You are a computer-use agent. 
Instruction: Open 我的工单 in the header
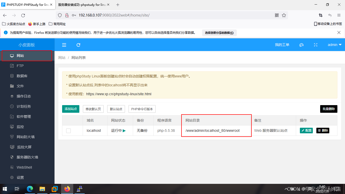282,45
